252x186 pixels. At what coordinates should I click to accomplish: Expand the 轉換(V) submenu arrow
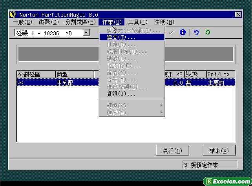coord(161,106)
